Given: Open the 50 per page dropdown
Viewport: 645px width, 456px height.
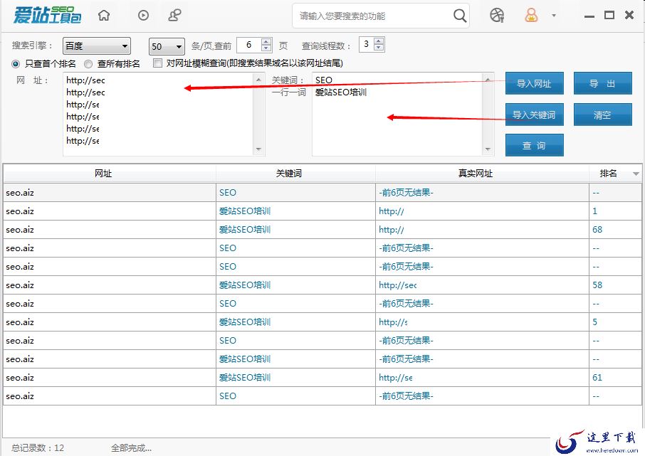Looking at the screenshot, I should [x=167, y=46].
